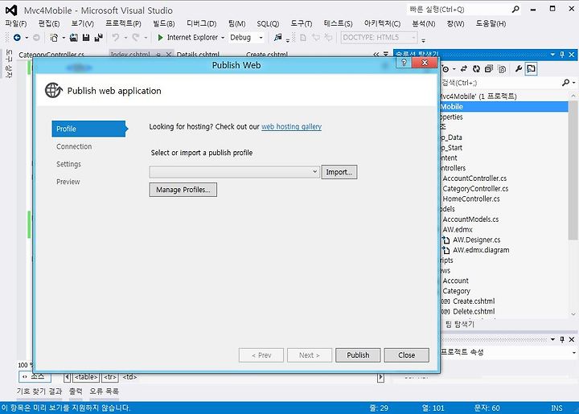The image size is (579, 414).
Task: Select AW.edmx.diagram in Solution Explorer
Action: pyautogui.click(x=481, y=250)
